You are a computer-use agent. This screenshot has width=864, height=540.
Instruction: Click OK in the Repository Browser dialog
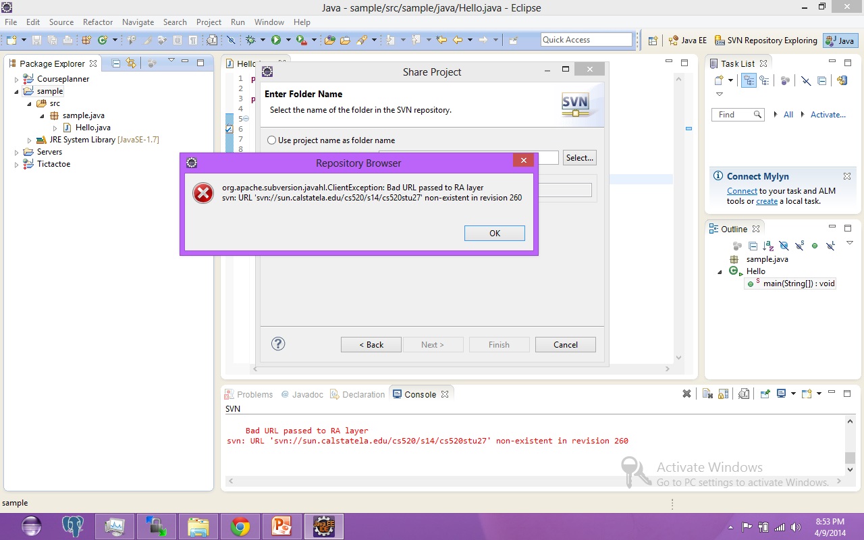click(x=494, y=233)
